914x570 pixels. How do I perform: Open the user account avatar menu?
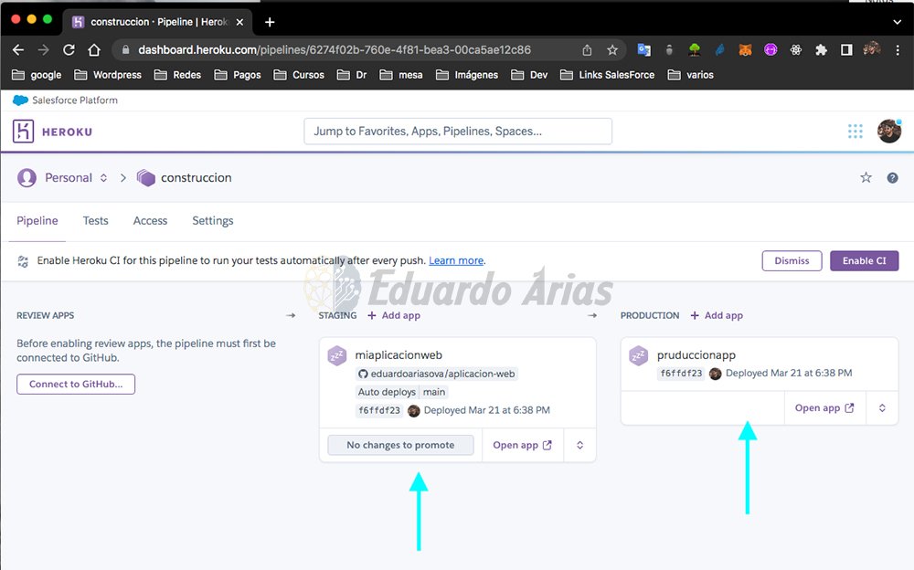889,132
